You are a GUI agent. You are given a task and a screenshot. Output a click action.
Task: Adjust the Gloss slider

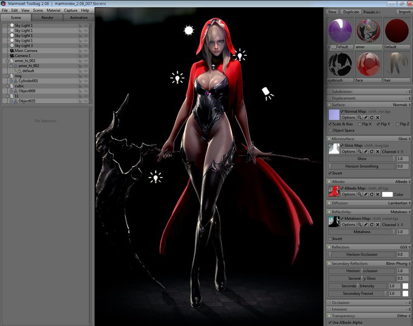pyautogui.click(x=361, y=159)
